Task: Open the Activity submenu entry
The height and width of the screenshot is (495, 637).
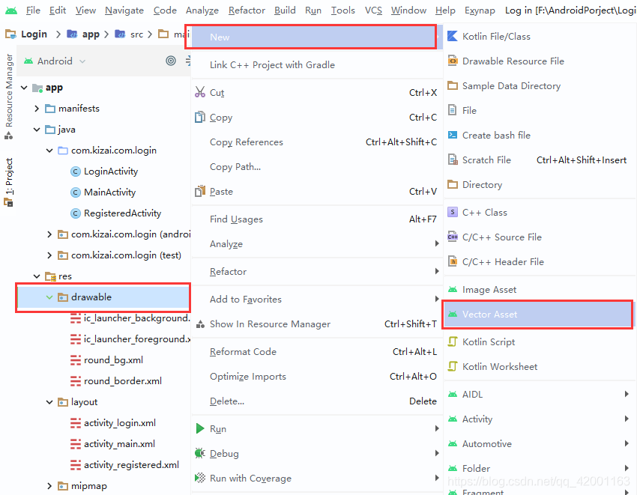Action: [538, 419]
